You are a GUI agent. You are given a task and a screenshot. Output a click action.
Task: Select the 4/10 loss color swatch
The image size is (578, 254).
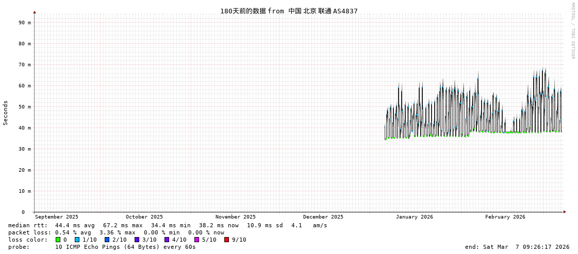point(167,240)
